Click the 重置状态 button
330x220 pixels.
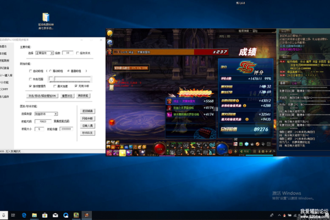tap(67, 96)
